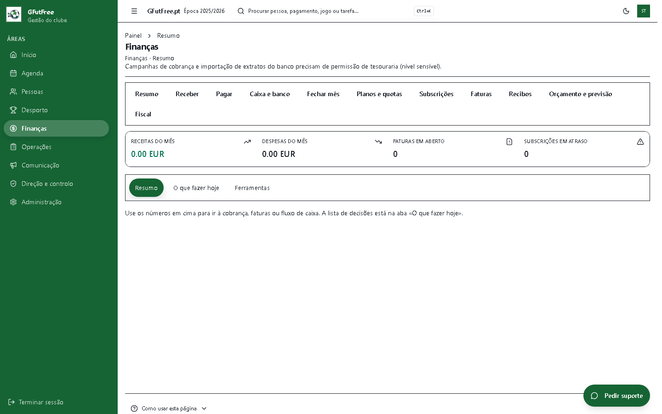Open the Recibos tab
The width and height of the screenshot is (662, 414).
520,94
